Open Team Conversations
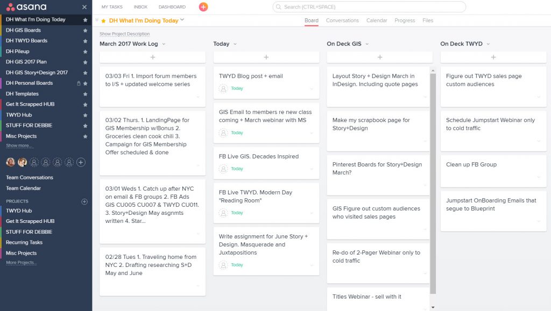 coord(30,178)
